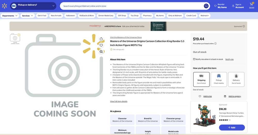
Task: Click the heart icon beside Add to list
Action: click(x=200, y=96)
